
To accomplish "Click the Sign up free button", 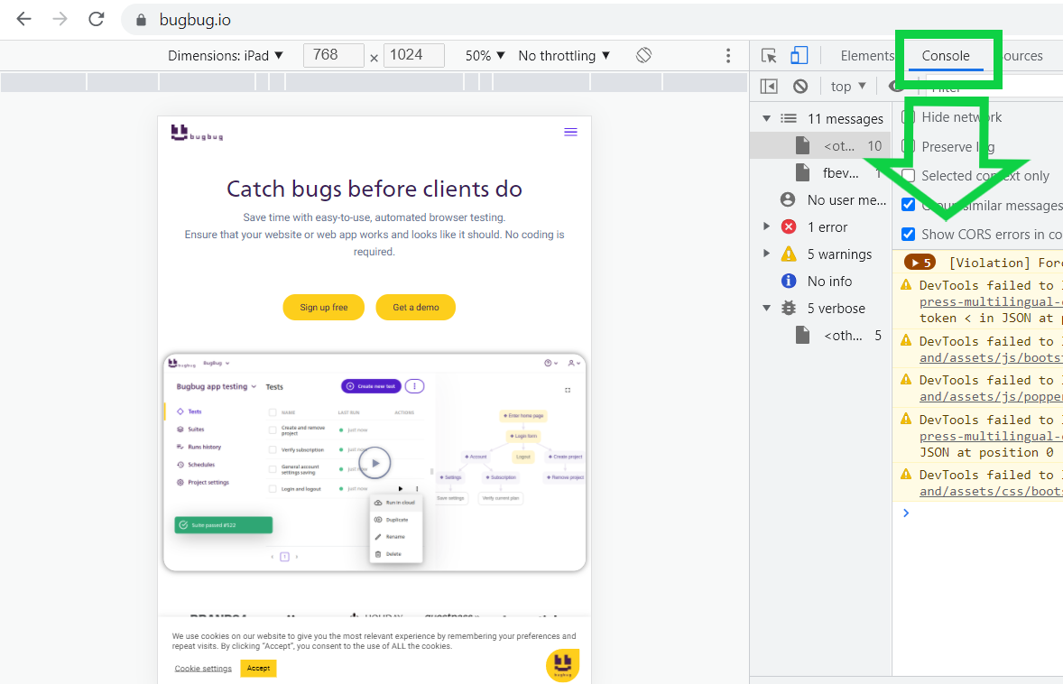I will tap(323, 307).
